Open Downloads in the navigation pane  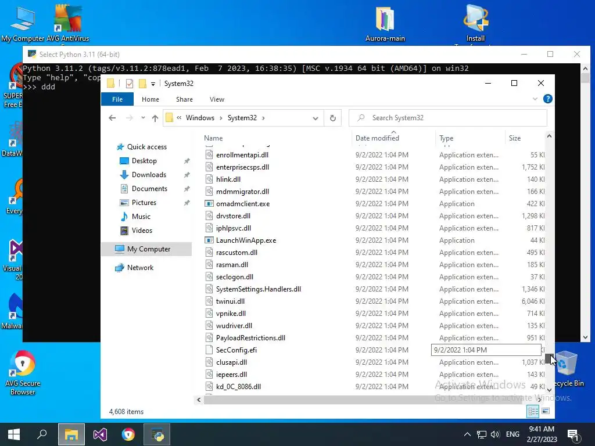149,175
